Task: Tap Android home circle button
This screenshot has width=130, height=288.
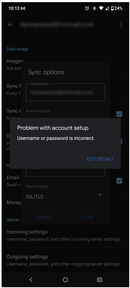Action: (x=65, y=280)
